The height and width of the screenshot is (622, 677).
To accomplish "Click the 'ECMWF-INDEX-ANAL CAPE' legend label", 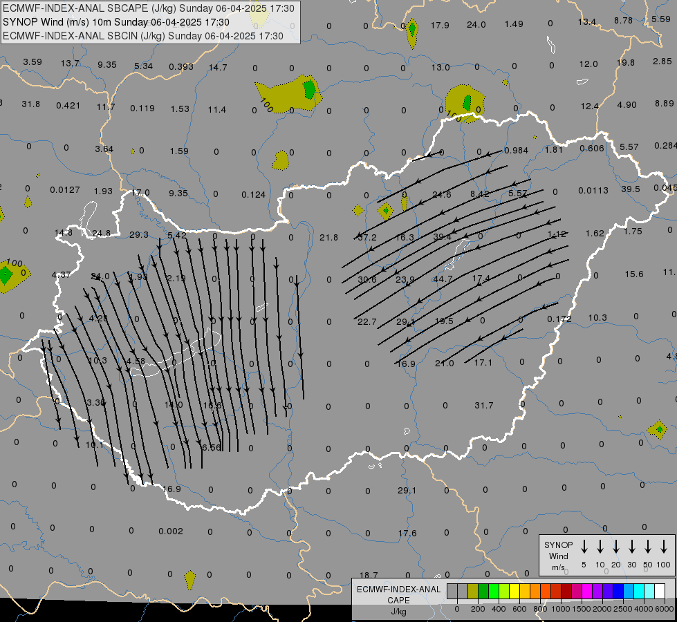I will 398,595.
